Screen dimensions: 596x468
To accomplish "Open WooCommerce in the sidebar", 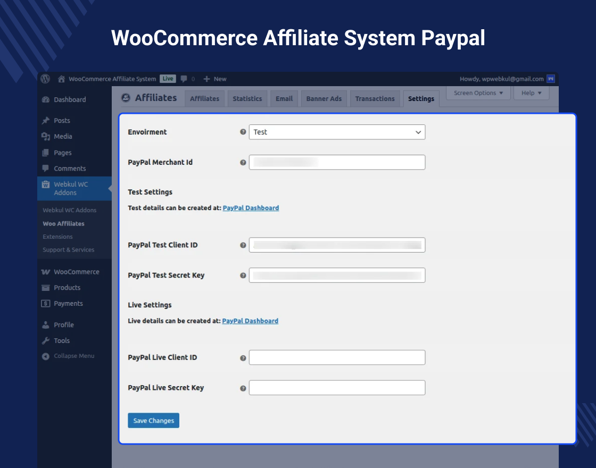I will [76, 272].
